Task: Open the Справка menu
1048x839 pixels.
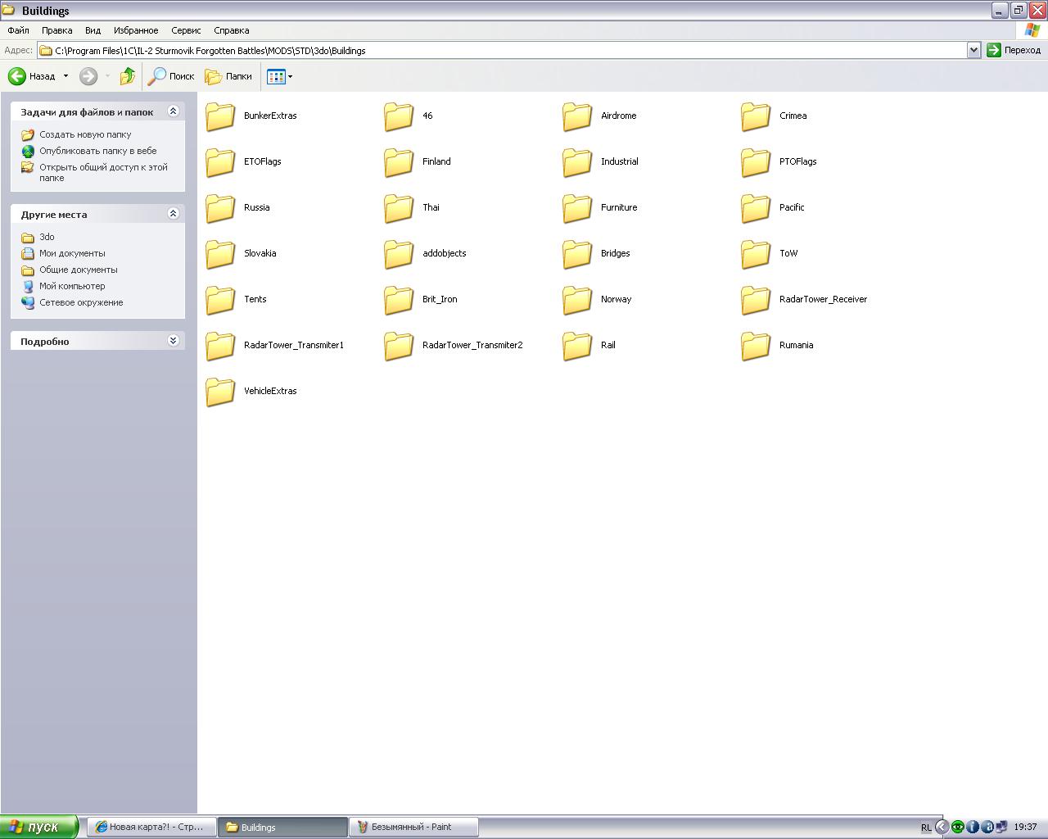Action: [x=231, y=30]
